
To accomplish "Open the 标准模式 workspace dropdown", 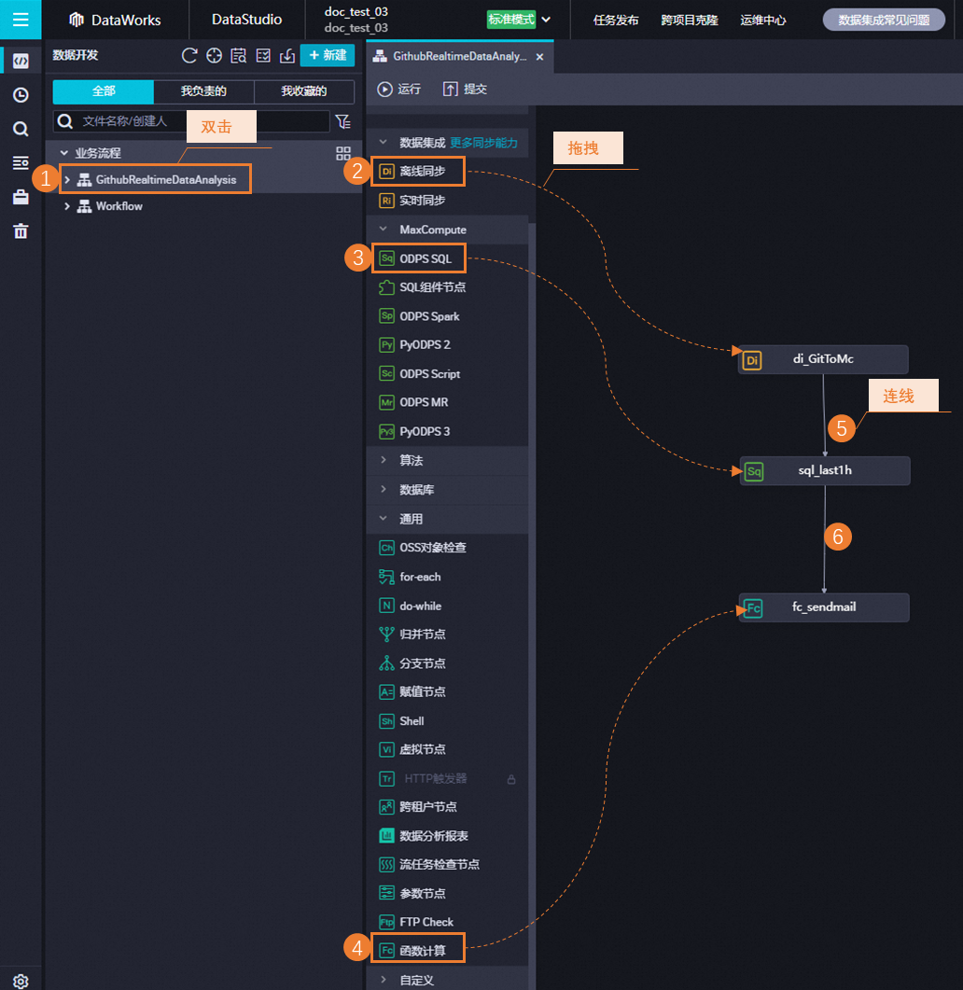I will point(519,20).
